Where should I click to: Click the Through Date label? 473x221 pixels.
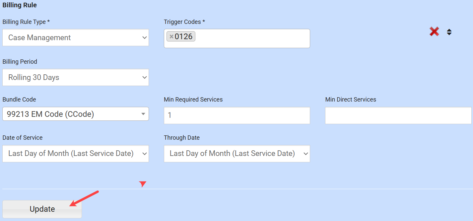182,138
